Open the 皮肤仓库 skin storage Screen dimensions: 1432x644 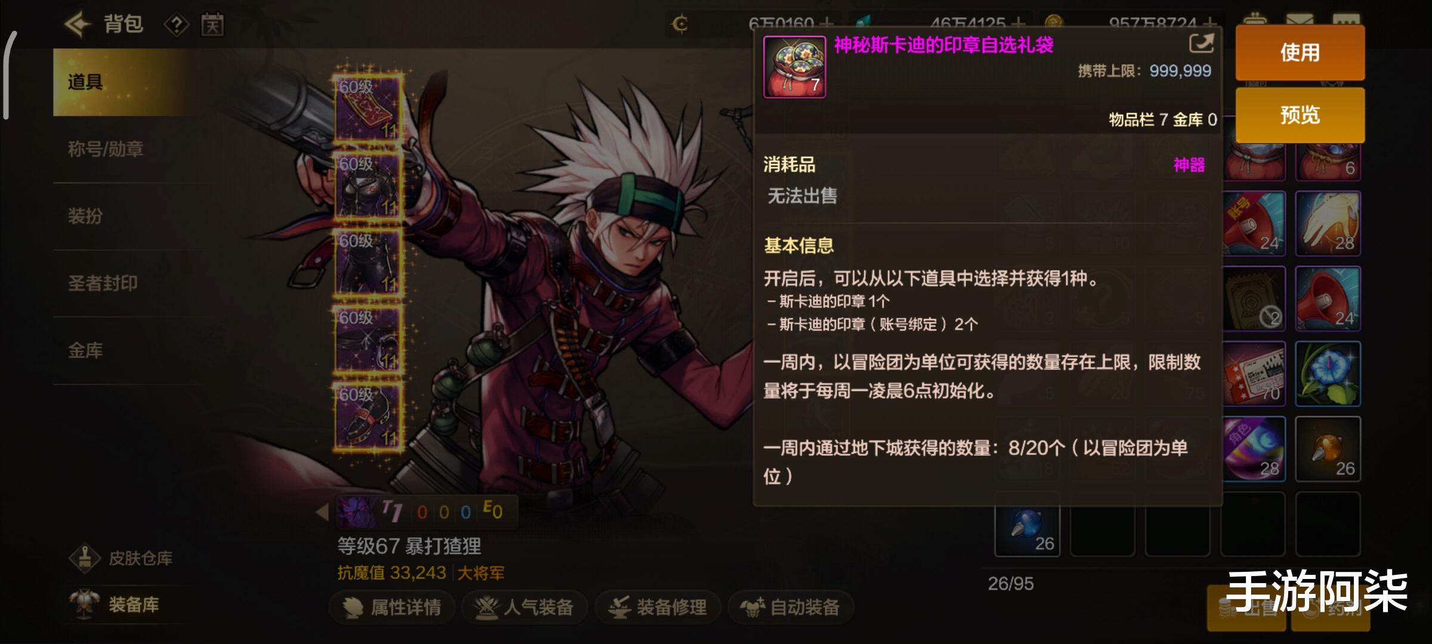(122, 558)
